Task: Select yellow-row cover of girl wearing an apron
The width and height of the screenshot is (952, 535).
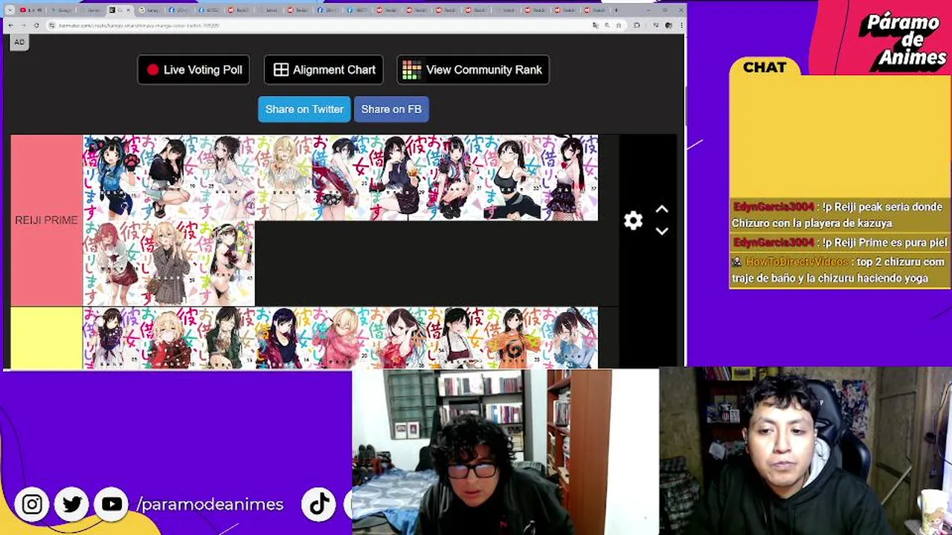Action: point(454,338)
